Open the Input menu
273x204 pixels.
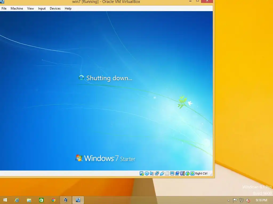pyautogui.click(x=42, y=8)
